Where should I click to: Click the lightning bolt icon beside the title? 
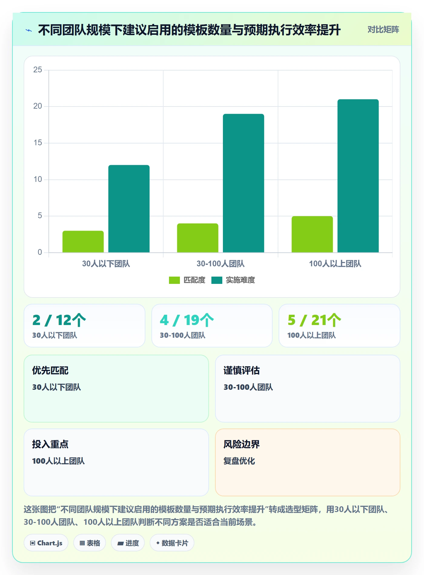pyautogui.click(x=29, y=30)
